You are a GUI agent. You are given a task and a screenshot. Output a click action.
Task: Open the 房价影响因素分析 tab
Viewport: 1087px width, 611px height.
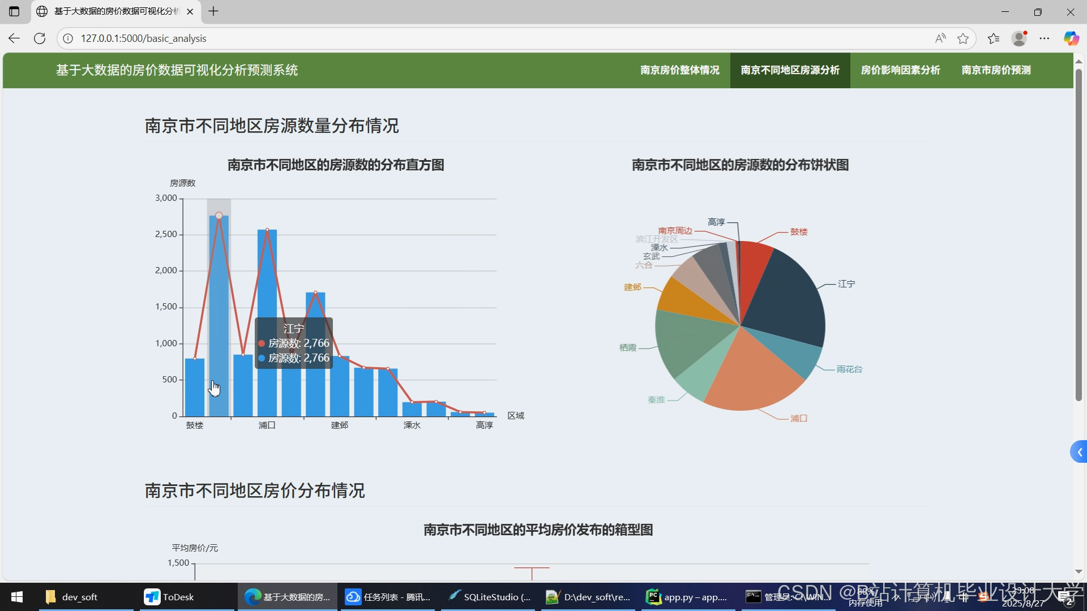coord(900,70)
